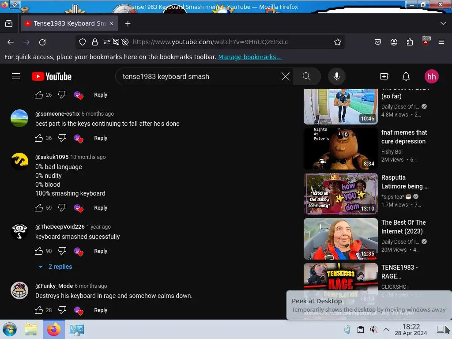Open Firefox account icon
The width and height of the screenshot is (452, 339).
394,42
